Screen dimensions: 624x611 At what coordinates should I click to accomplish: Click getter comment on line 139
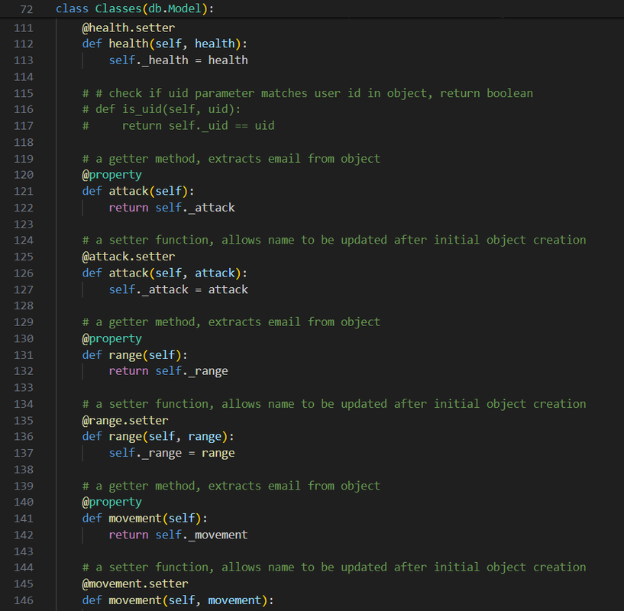[231, 486]
